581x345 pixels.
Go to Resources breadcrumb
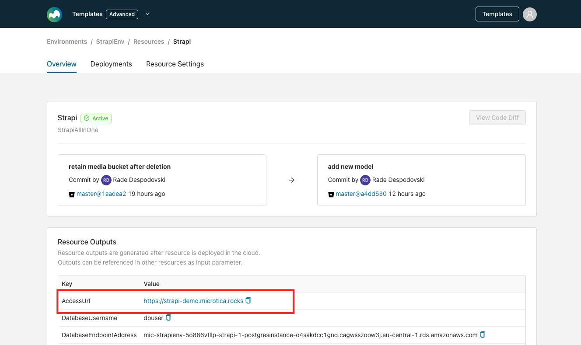pyautogui.click(x=149, y=42)
